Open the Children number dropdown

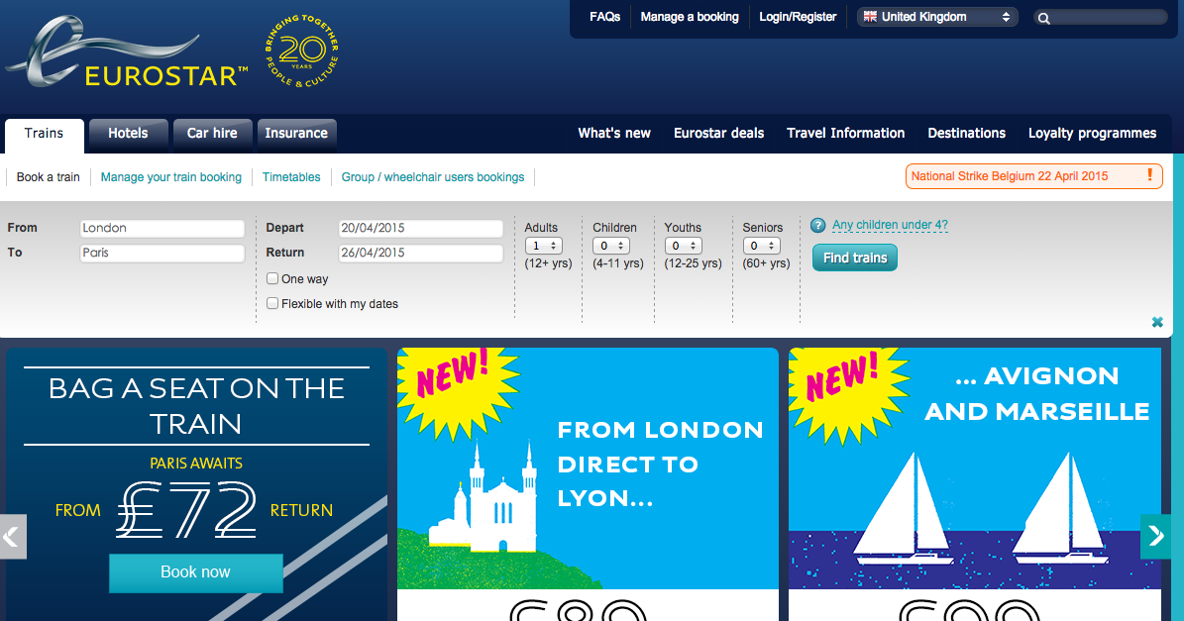611,246
